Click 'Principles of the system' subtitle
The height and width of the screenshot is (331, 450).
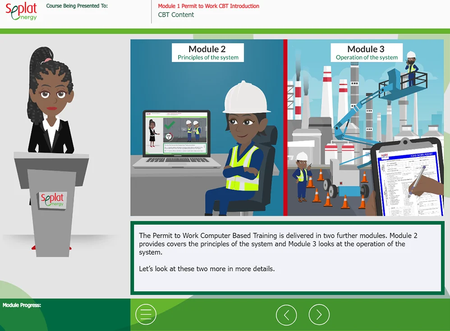coord(208,58)
